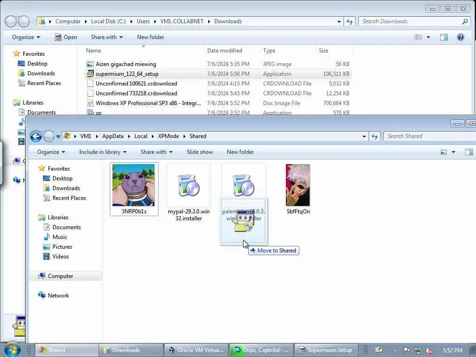Click Local Disk (C:) breadcrumb segment
The height and width of the screenshot is (357, 476).
[108, 21]
